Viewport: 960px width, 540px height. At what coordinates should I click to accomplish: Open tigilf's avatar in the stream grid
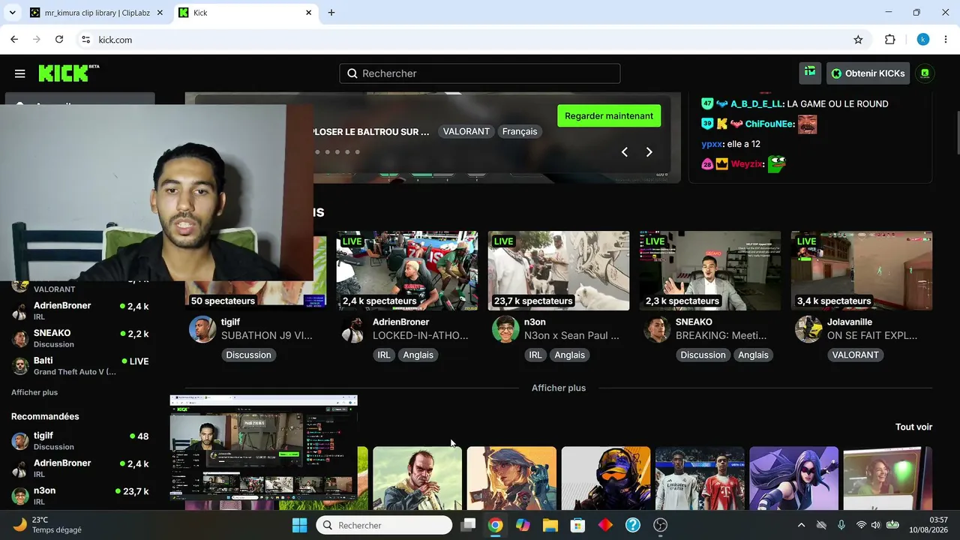tap(202, 329)
